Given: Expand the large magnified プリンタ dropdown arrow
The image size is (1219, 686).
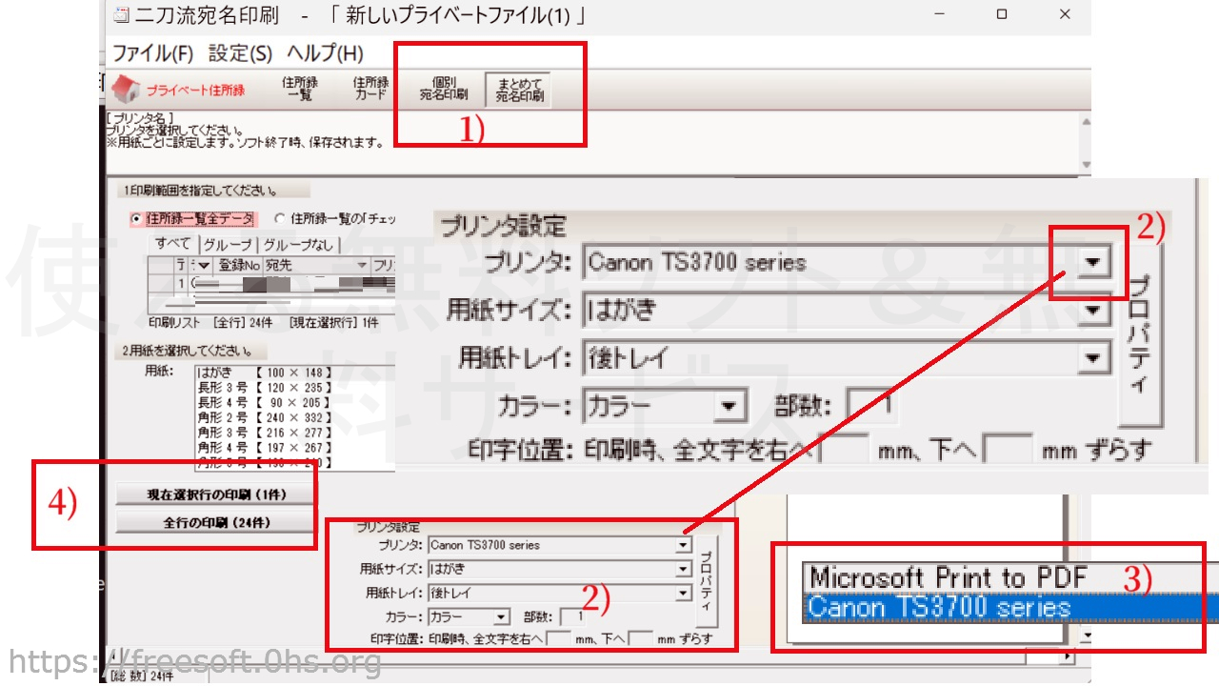Looking at the screenshot, I should 1095,263.
